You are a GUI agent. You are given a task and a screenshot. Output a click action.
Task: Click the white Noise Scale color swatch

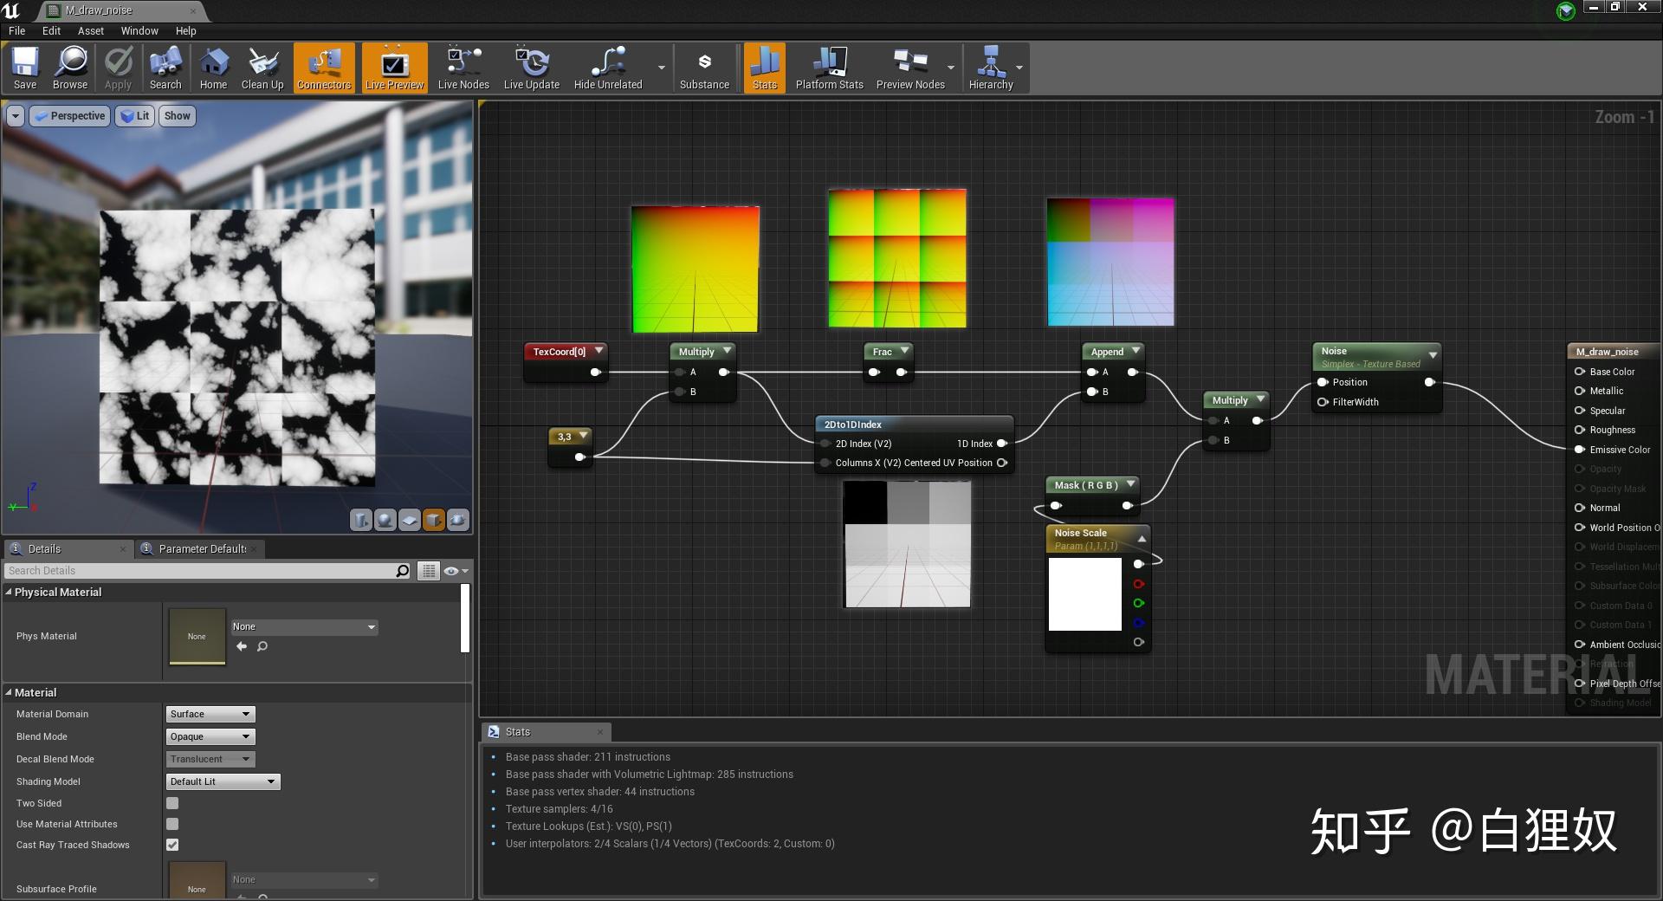click(1086, 594)
